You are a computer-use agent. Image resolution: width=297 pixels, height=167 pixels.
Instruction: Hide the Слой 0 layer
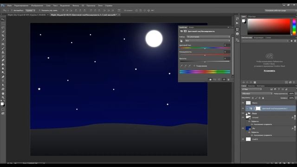click(243, 139)
